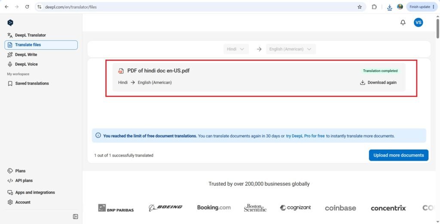Open the browser extensions puzzle icon
Screen dimensions: 440x224
click(374, 7)
